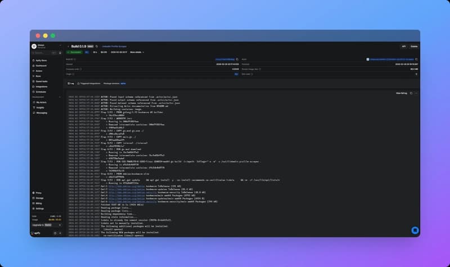Click the log line 'Step 1/13 : FROM golang'

132,112
